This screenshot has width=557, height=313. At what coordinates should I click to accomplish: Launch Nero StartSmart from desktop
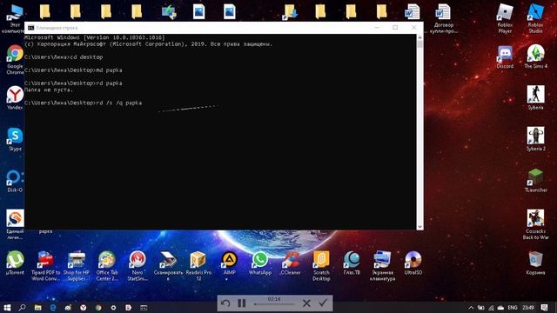click(x=138, y=265)
